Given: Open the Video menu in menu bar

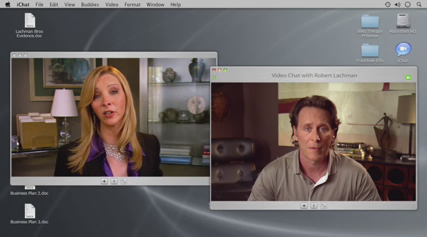Looking at the screenshot, I should [112, 5].
